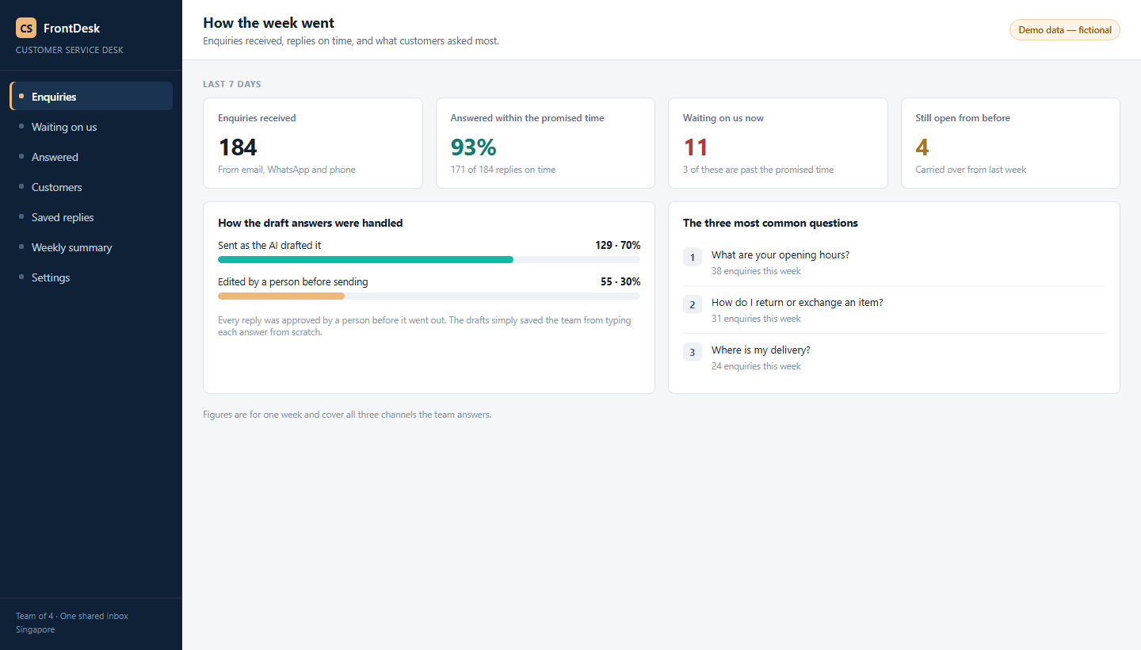
Task: Select 'Where is my delivery?' question
Action: [x=761, y=350]
